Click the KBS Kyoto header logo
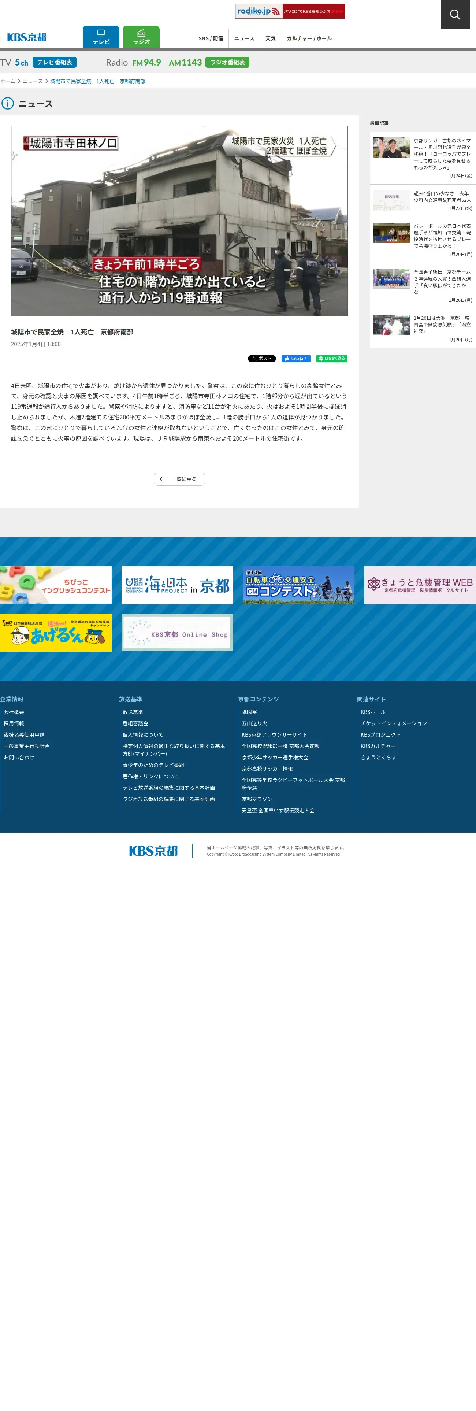Screen dimensions: 476x1411 coord(27,37)
